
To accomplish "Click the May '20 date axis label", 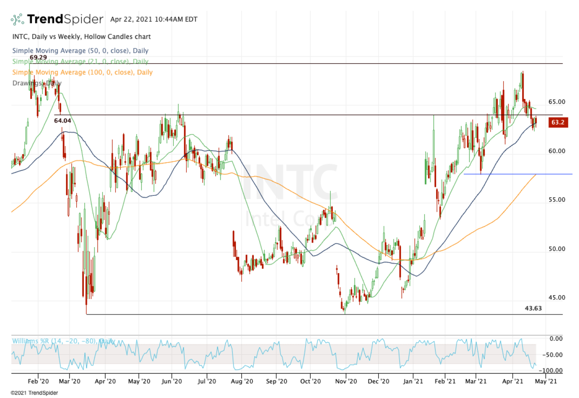I will pos(138,381).
